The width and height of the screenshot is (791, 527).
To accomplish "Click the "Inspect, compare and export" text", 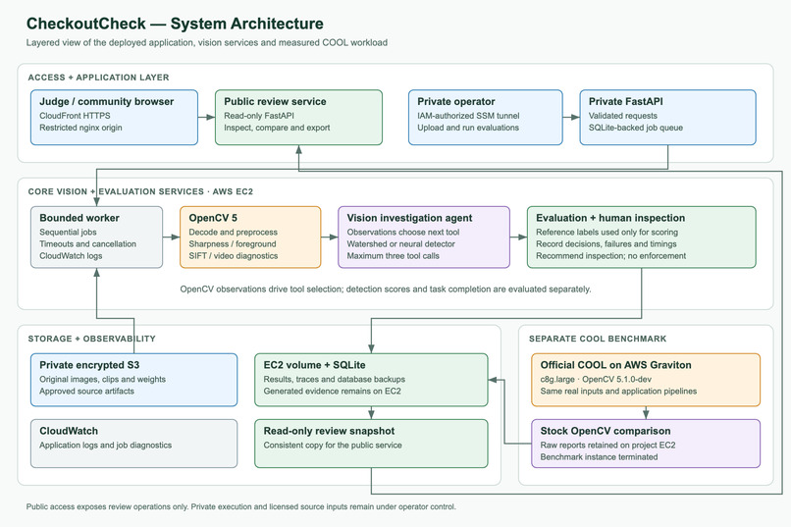I will 277,129.
